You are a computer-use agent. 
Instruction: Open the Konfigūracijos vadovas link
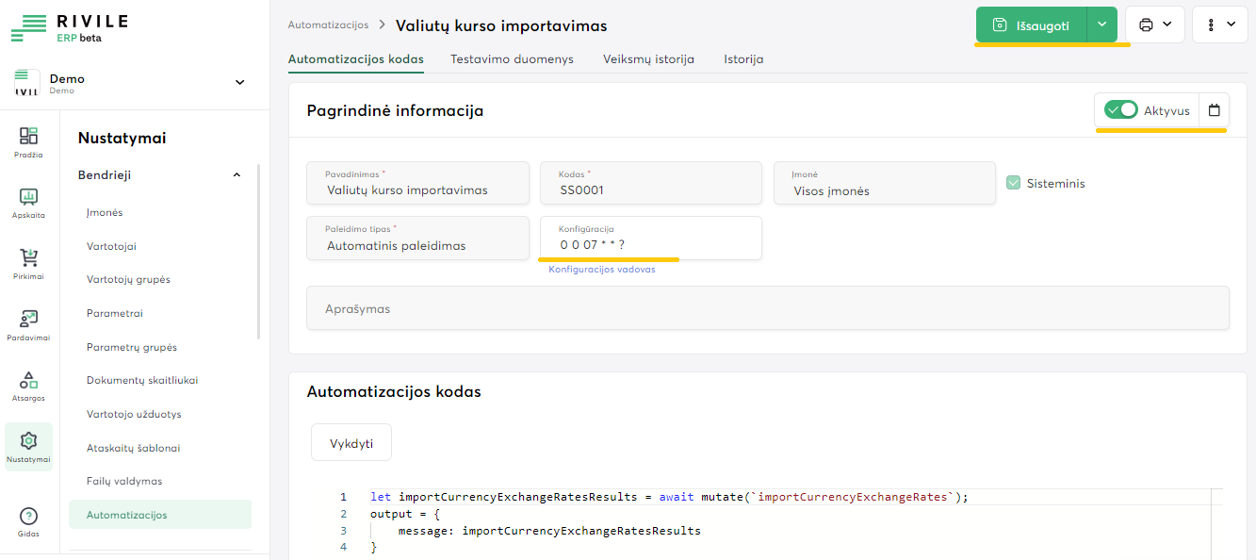pyautogui.click(x=601, y=269)
